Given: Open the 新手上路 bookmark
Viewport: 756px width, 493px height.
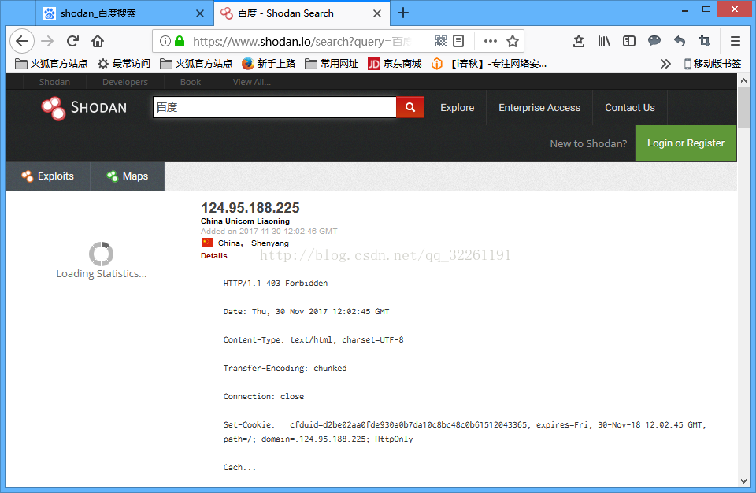Looking at the screenshot, I should pyautogui.click(x=269, y=64).
